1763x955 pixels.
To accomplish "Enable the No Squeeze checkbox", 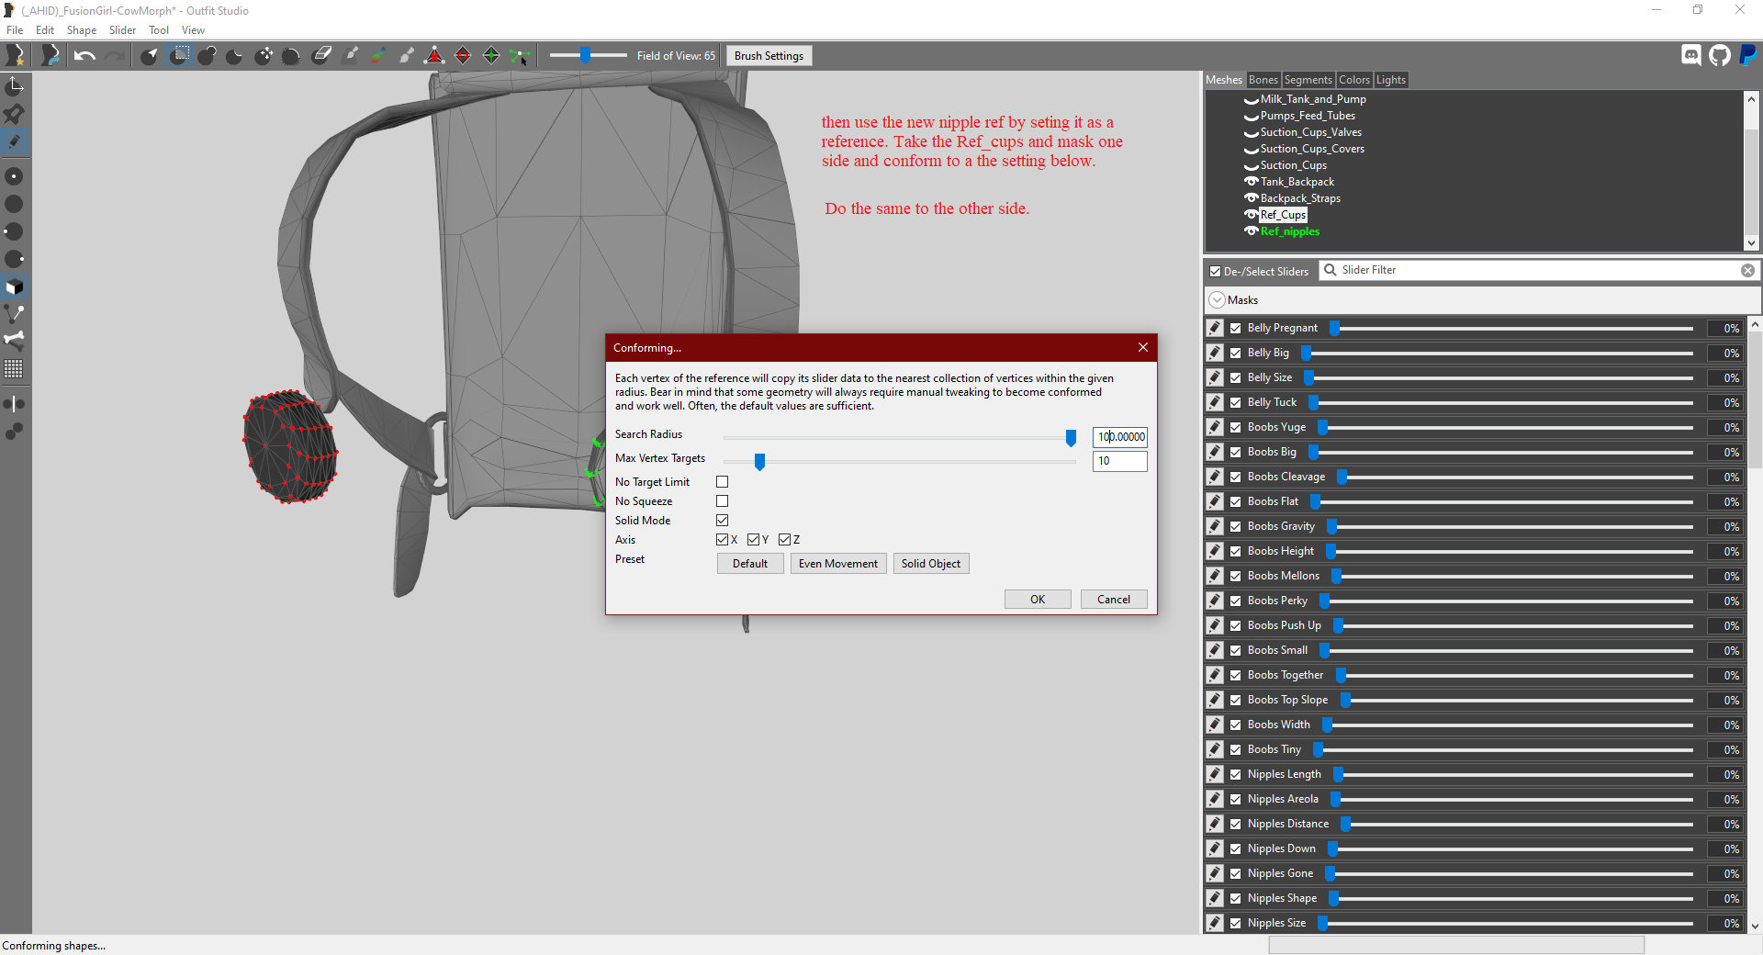I will click(722, 501).
